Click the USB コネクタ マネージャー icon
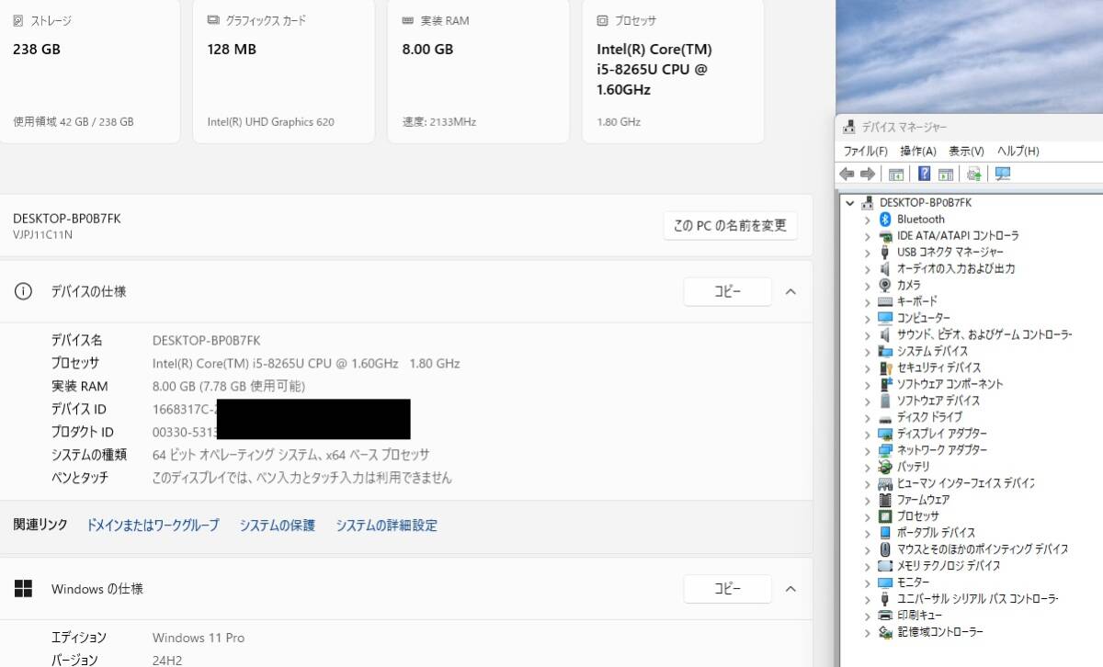The width and height of the screenshot is (1103, 667). pos(885,252)
